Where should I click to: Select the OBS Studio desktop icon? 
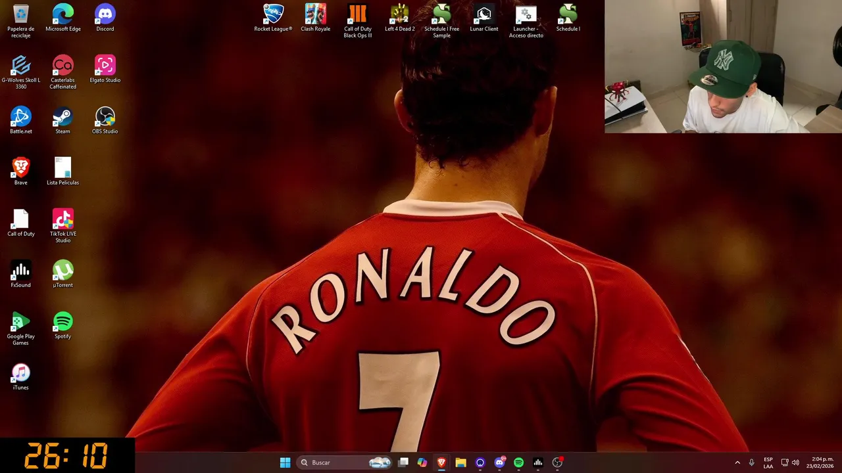click(x=105, y=120)
